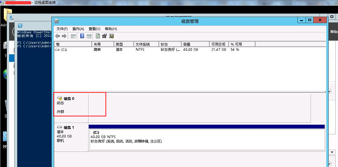This screenshot has width=338, height=167.
Task: Open the 帮助(H) menu
Action: (x=111, y=29)
